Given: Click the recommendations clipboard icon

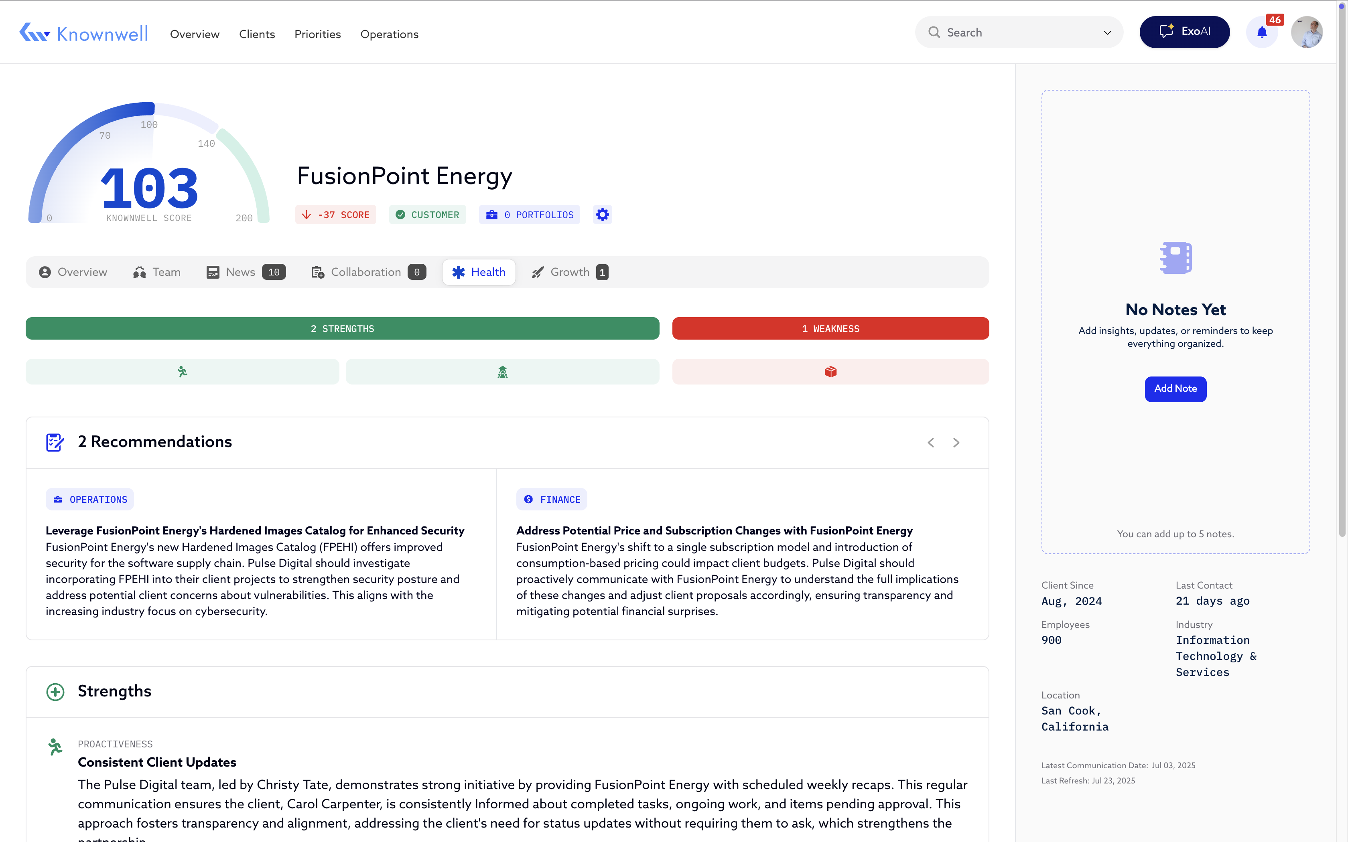Looking at the screenshot, I should tap(55, 442).
